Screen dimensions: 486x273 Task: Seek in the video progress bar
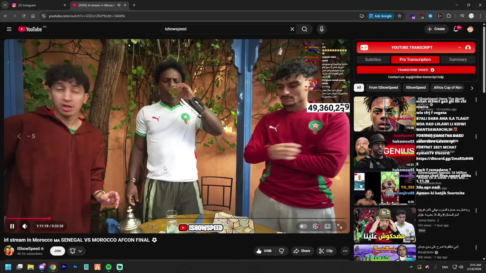pyautogui.click(x=177, y=218)
